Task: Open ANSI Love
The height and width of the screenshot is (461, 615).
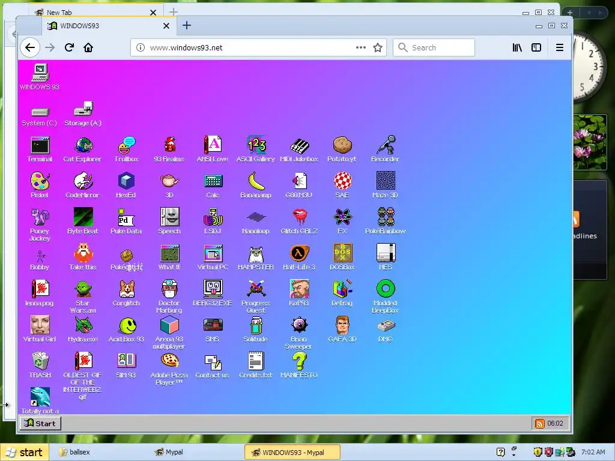Action: (212, 149)
